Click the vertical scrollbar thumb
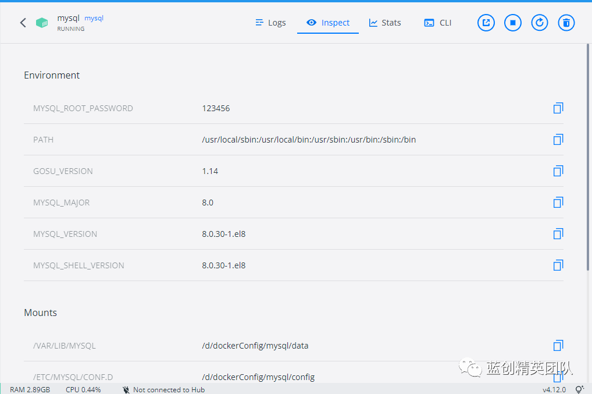The image size is (592, 394). click(x=588, y=157)
